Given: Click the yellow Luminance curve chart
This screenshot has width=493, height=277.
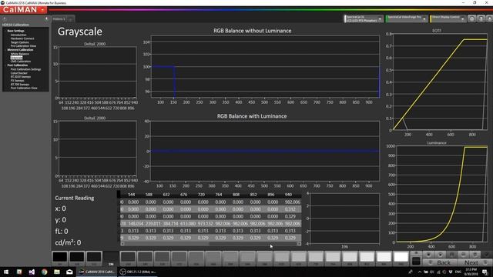Looking at the screenshot, I should (441, 194).
